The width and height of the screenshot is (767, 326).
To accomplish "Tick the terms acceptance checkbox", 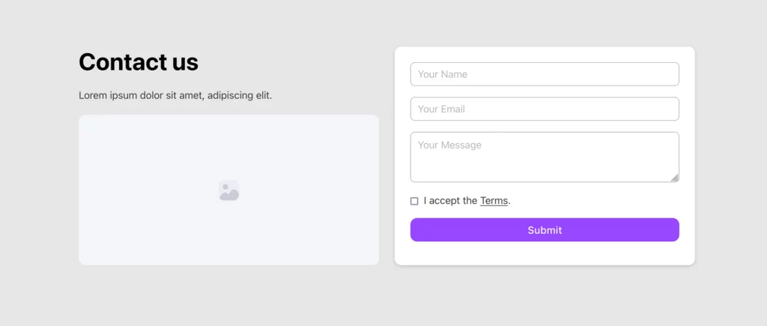I will click(414, 201).
